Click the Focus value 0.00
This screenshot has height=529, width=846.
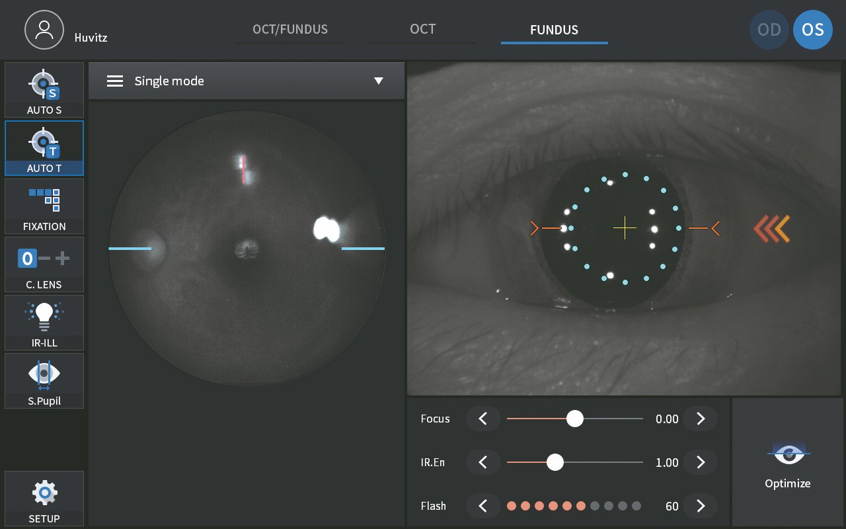pyautogui.click(x=667, y=419)
